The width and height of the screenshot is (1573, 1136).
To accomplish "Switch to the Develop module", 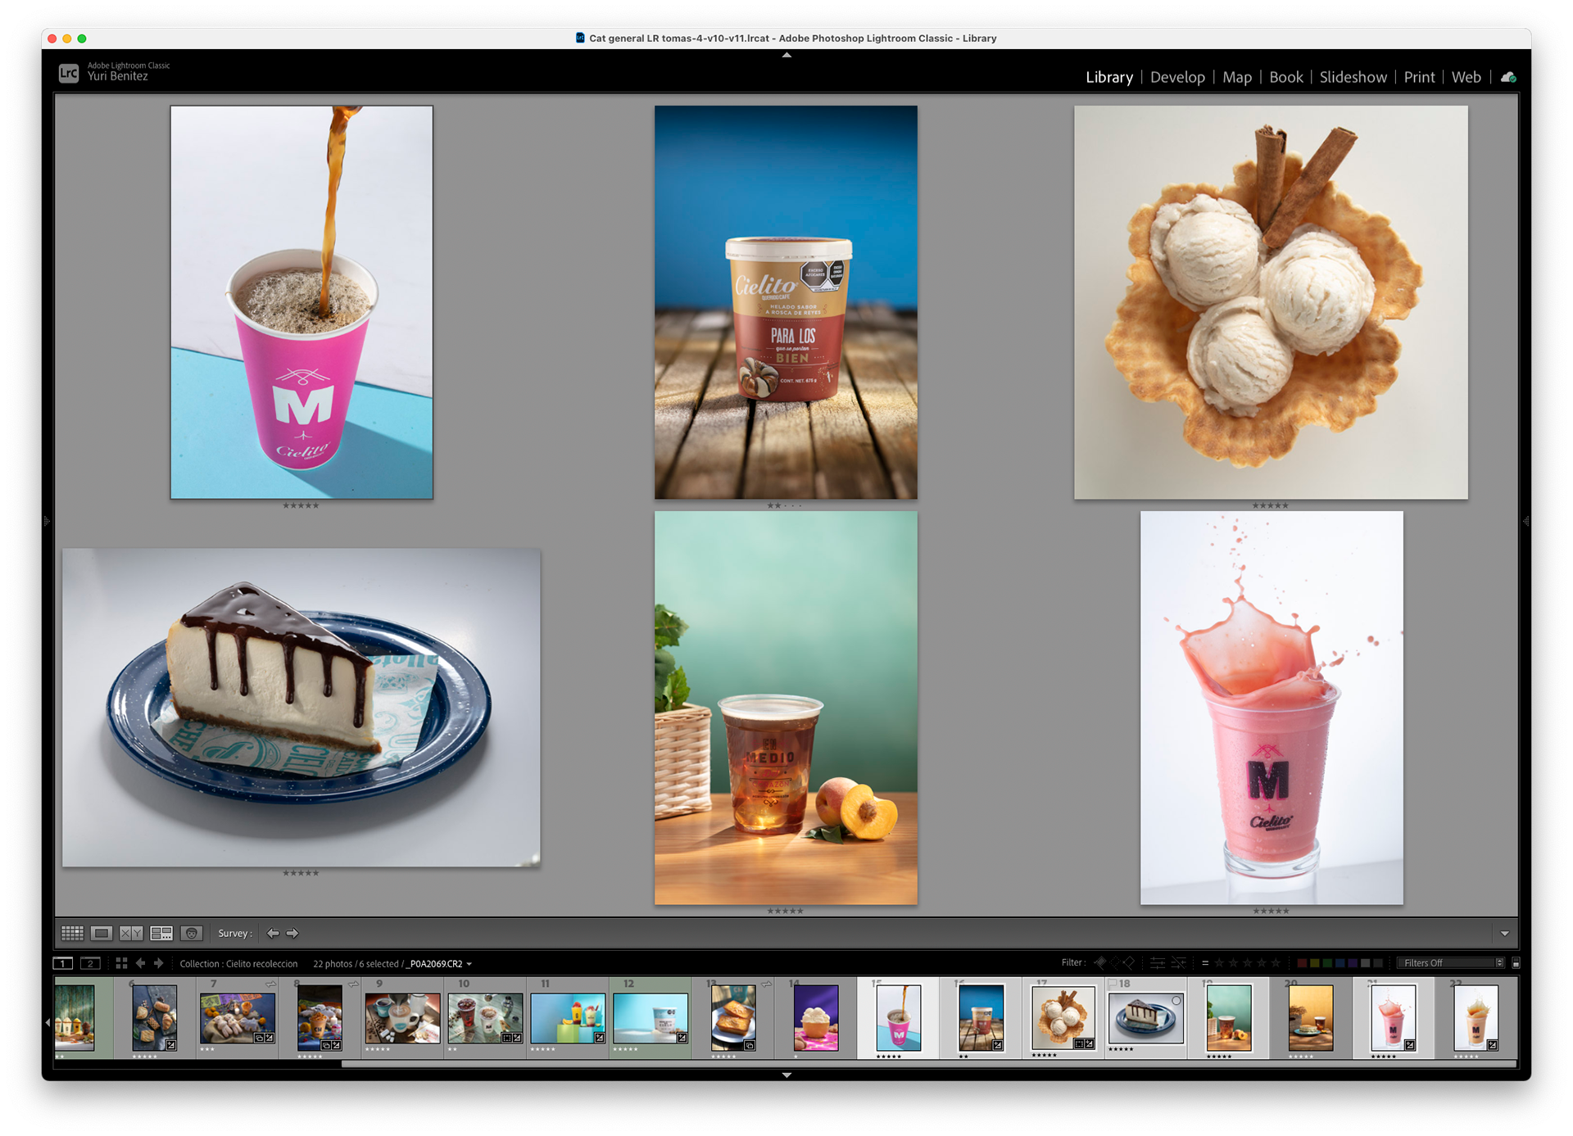I will coord(1177,77).
